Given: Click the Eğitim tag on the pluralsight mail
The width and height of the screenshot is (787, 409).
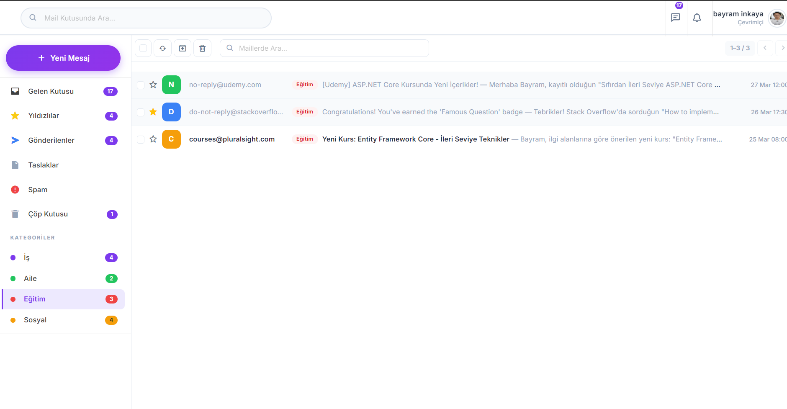Looking at the screenshot, I should pyautogui.click(x=305, y=139).
